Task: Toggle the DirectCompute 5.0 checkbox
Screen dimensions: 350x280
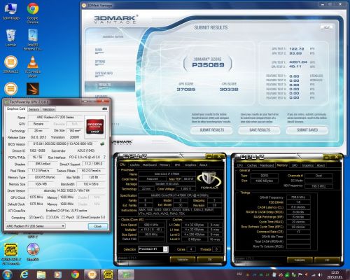Action: point(78,217)
